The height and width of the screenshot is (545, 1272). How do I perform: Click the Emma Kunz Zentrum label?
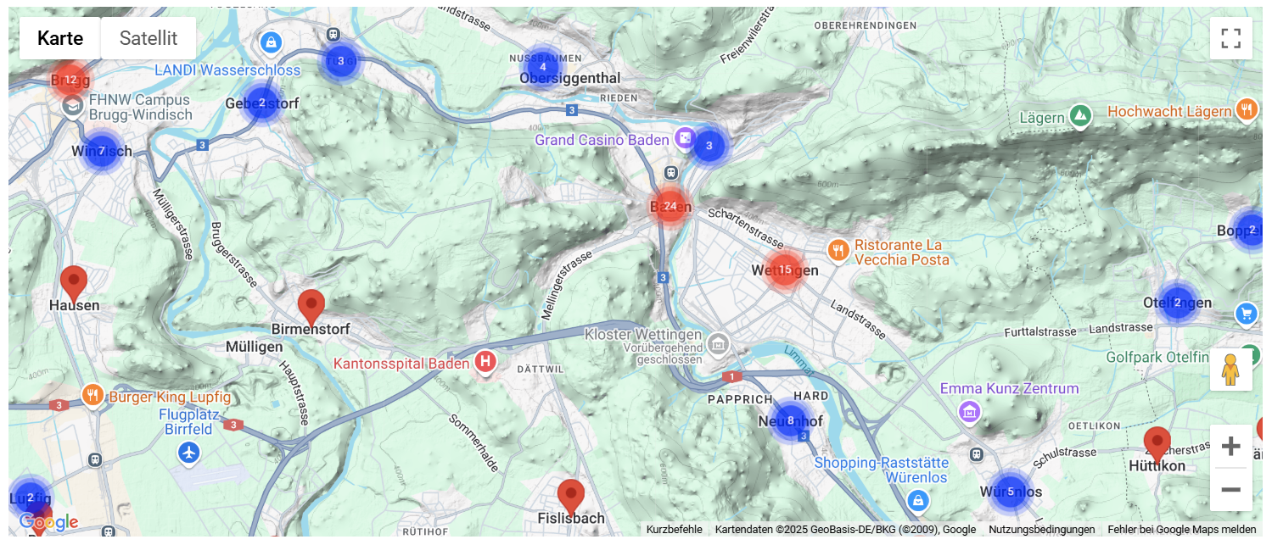[x=1009, y=389]
